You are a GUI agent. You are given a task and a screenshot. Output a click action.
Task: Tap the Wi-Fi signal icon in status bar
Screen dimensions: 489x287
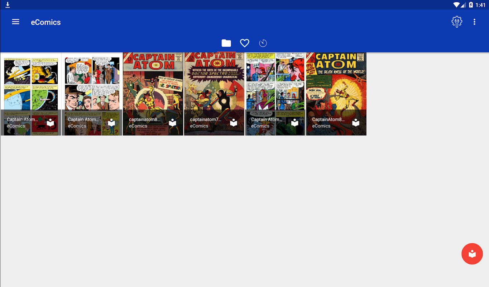pyautogui.click(x=456, y=5)
